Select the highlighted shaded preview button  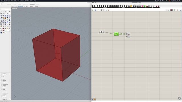tap(171, 10)
